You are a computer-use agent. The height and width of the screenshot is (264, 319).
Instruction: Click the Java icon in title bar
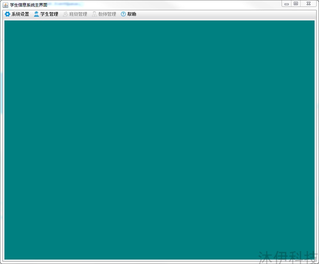(5, 5)
